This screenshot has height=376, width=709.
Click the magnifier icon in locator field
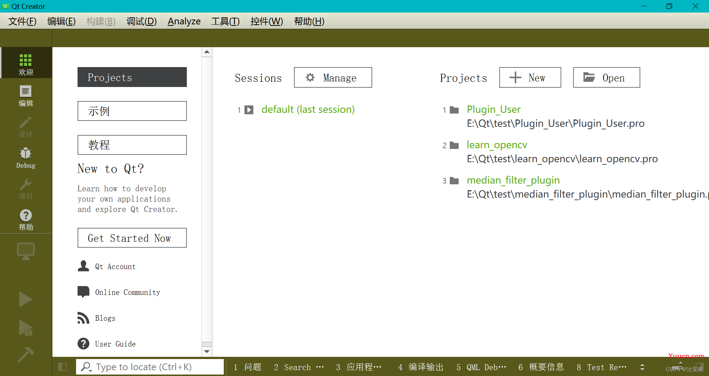pyautogui.click(x=86, y=367)
